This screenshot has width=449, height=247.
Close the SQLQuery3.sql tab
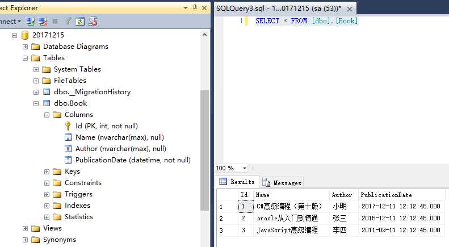pyautogui.click(x=350, y=9)
